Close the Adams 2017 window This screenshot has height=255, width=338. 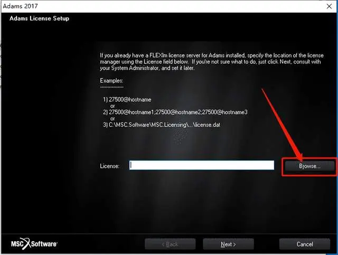pyautogui.click(x=329, y=6)
